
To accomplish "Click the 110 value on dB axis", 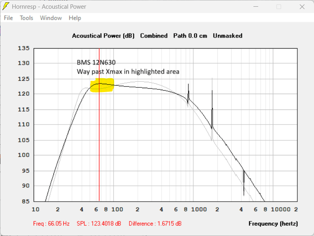I will tap(24, 125).
